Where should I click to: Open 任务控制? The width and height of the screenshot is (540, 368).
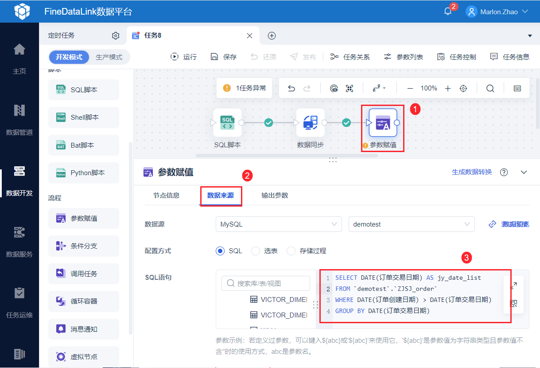pos(456,57)
